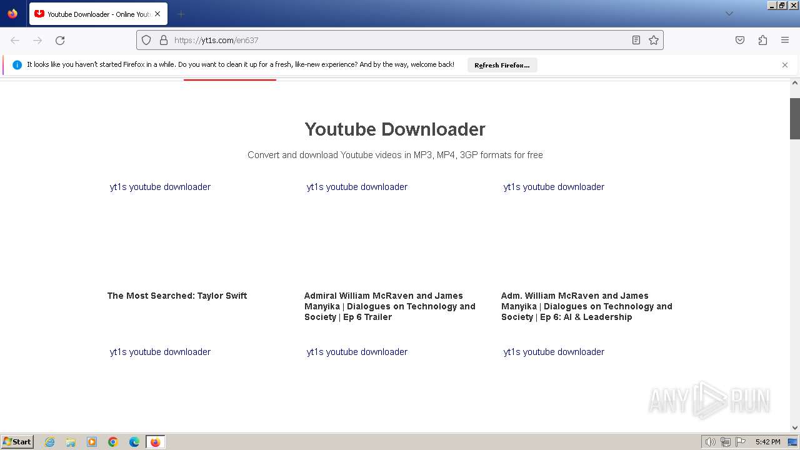Click the 5:42 PM clock
The height and width of the screenshot is (450, 800).
click(x=767, y=442)
